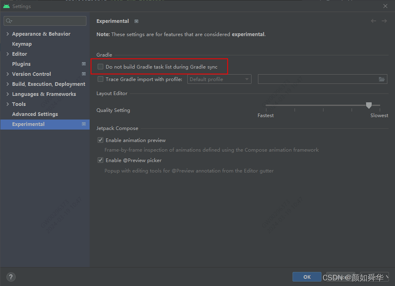Disable Enable animation preview

(100, 140)
